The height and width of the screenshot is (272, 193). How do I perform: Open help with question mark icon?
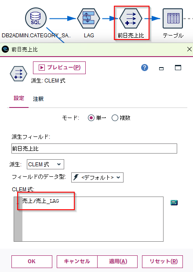145,68
